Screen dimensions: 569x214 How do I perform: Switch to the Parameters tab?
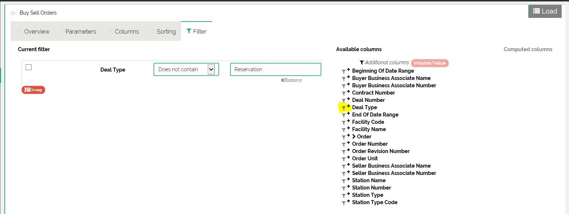[x=80, y=31]
